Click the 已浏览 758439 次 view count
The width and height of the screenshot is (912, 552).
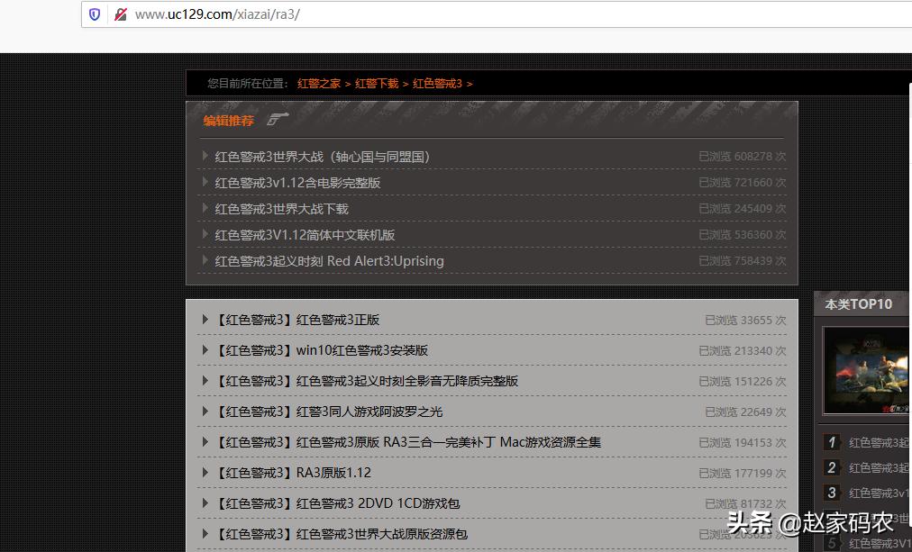(x=743, y=261)
